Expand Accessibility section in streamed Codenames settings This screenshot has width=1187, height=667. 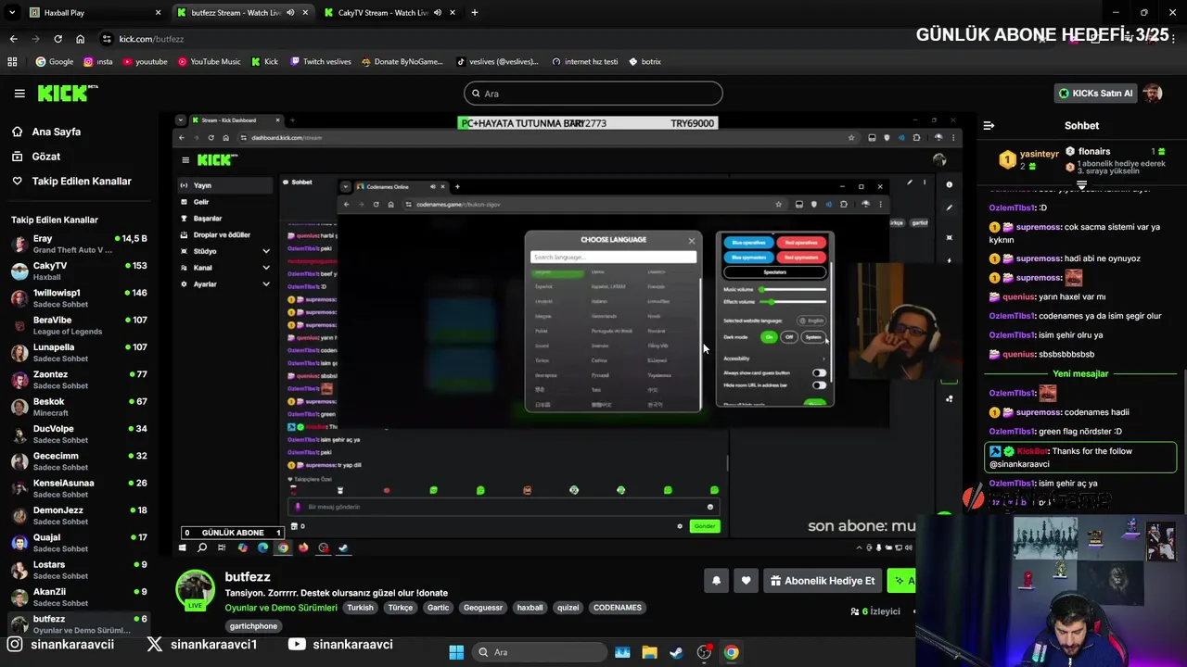tap(774, 359)
